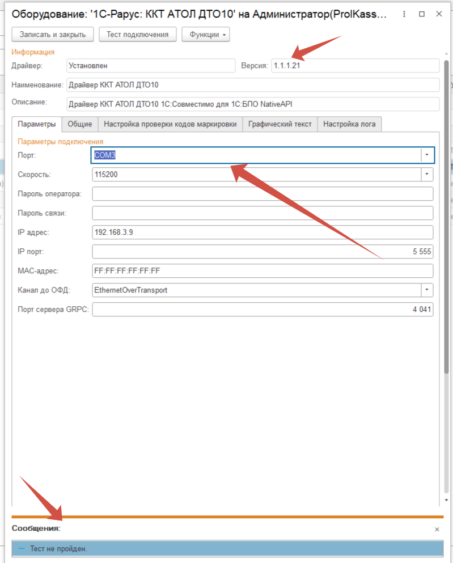Click the Порт сервера GRPC field
The image size is (453, 563).
[262, 310]
